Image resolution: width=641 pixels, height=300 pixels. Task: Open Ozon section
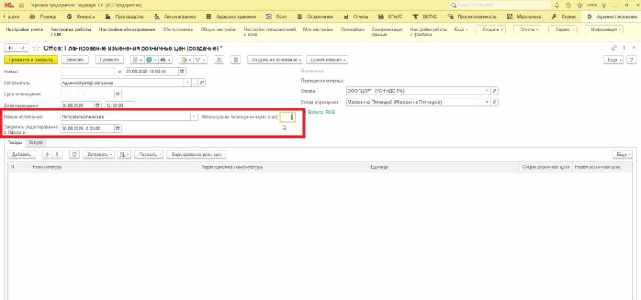pos(276,17)
